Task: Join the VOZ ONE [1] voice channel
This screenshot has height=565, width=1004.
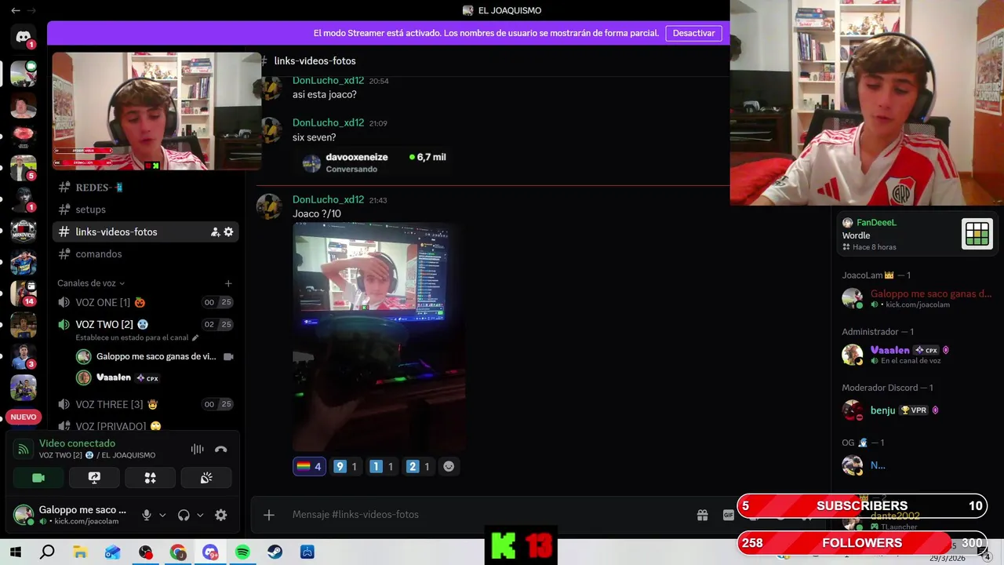Action: tap(145, 302)
